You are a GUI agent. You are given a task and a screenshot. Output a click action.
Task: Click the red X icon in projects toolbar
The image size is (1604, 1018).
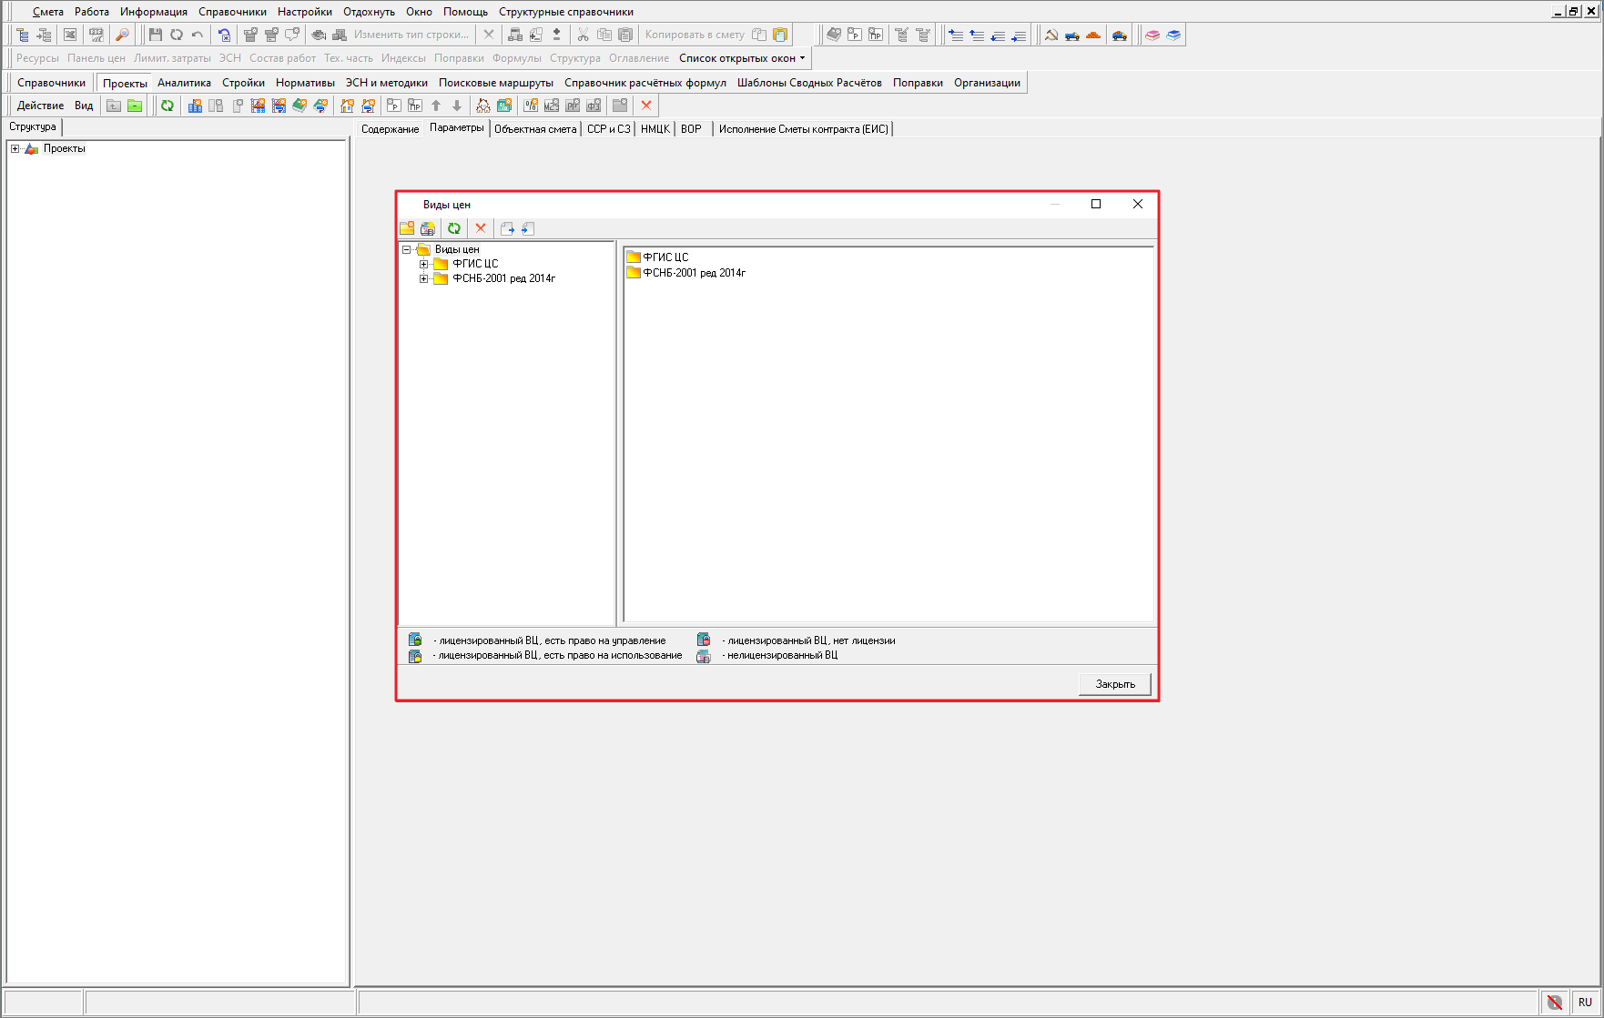tap(646, 106)
